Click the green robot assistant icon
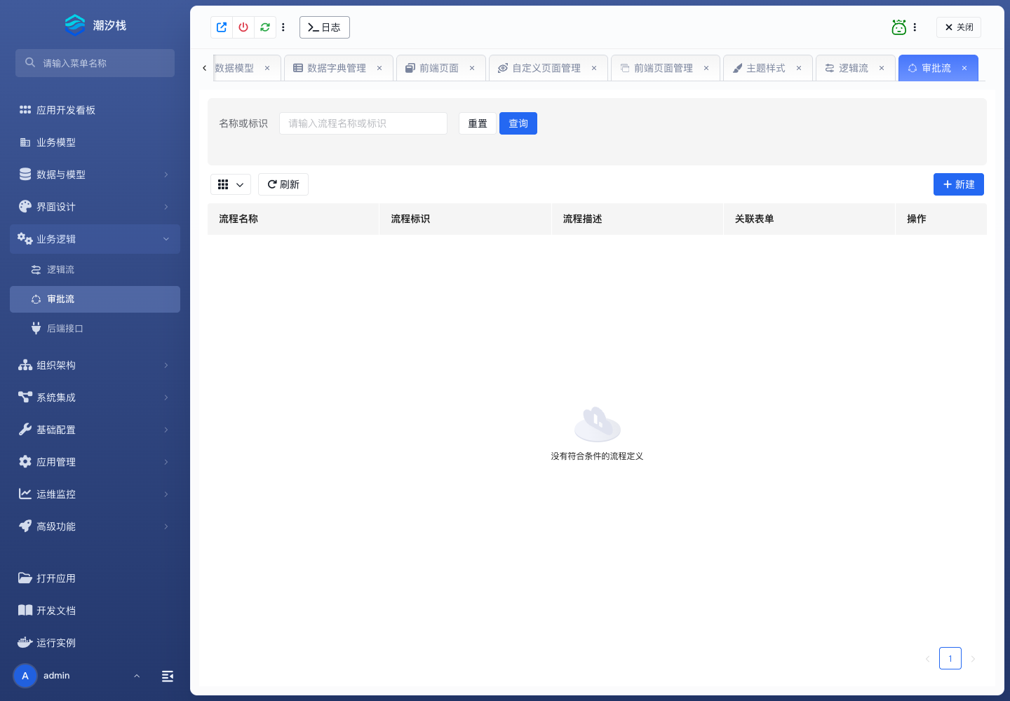 [898, 27]
